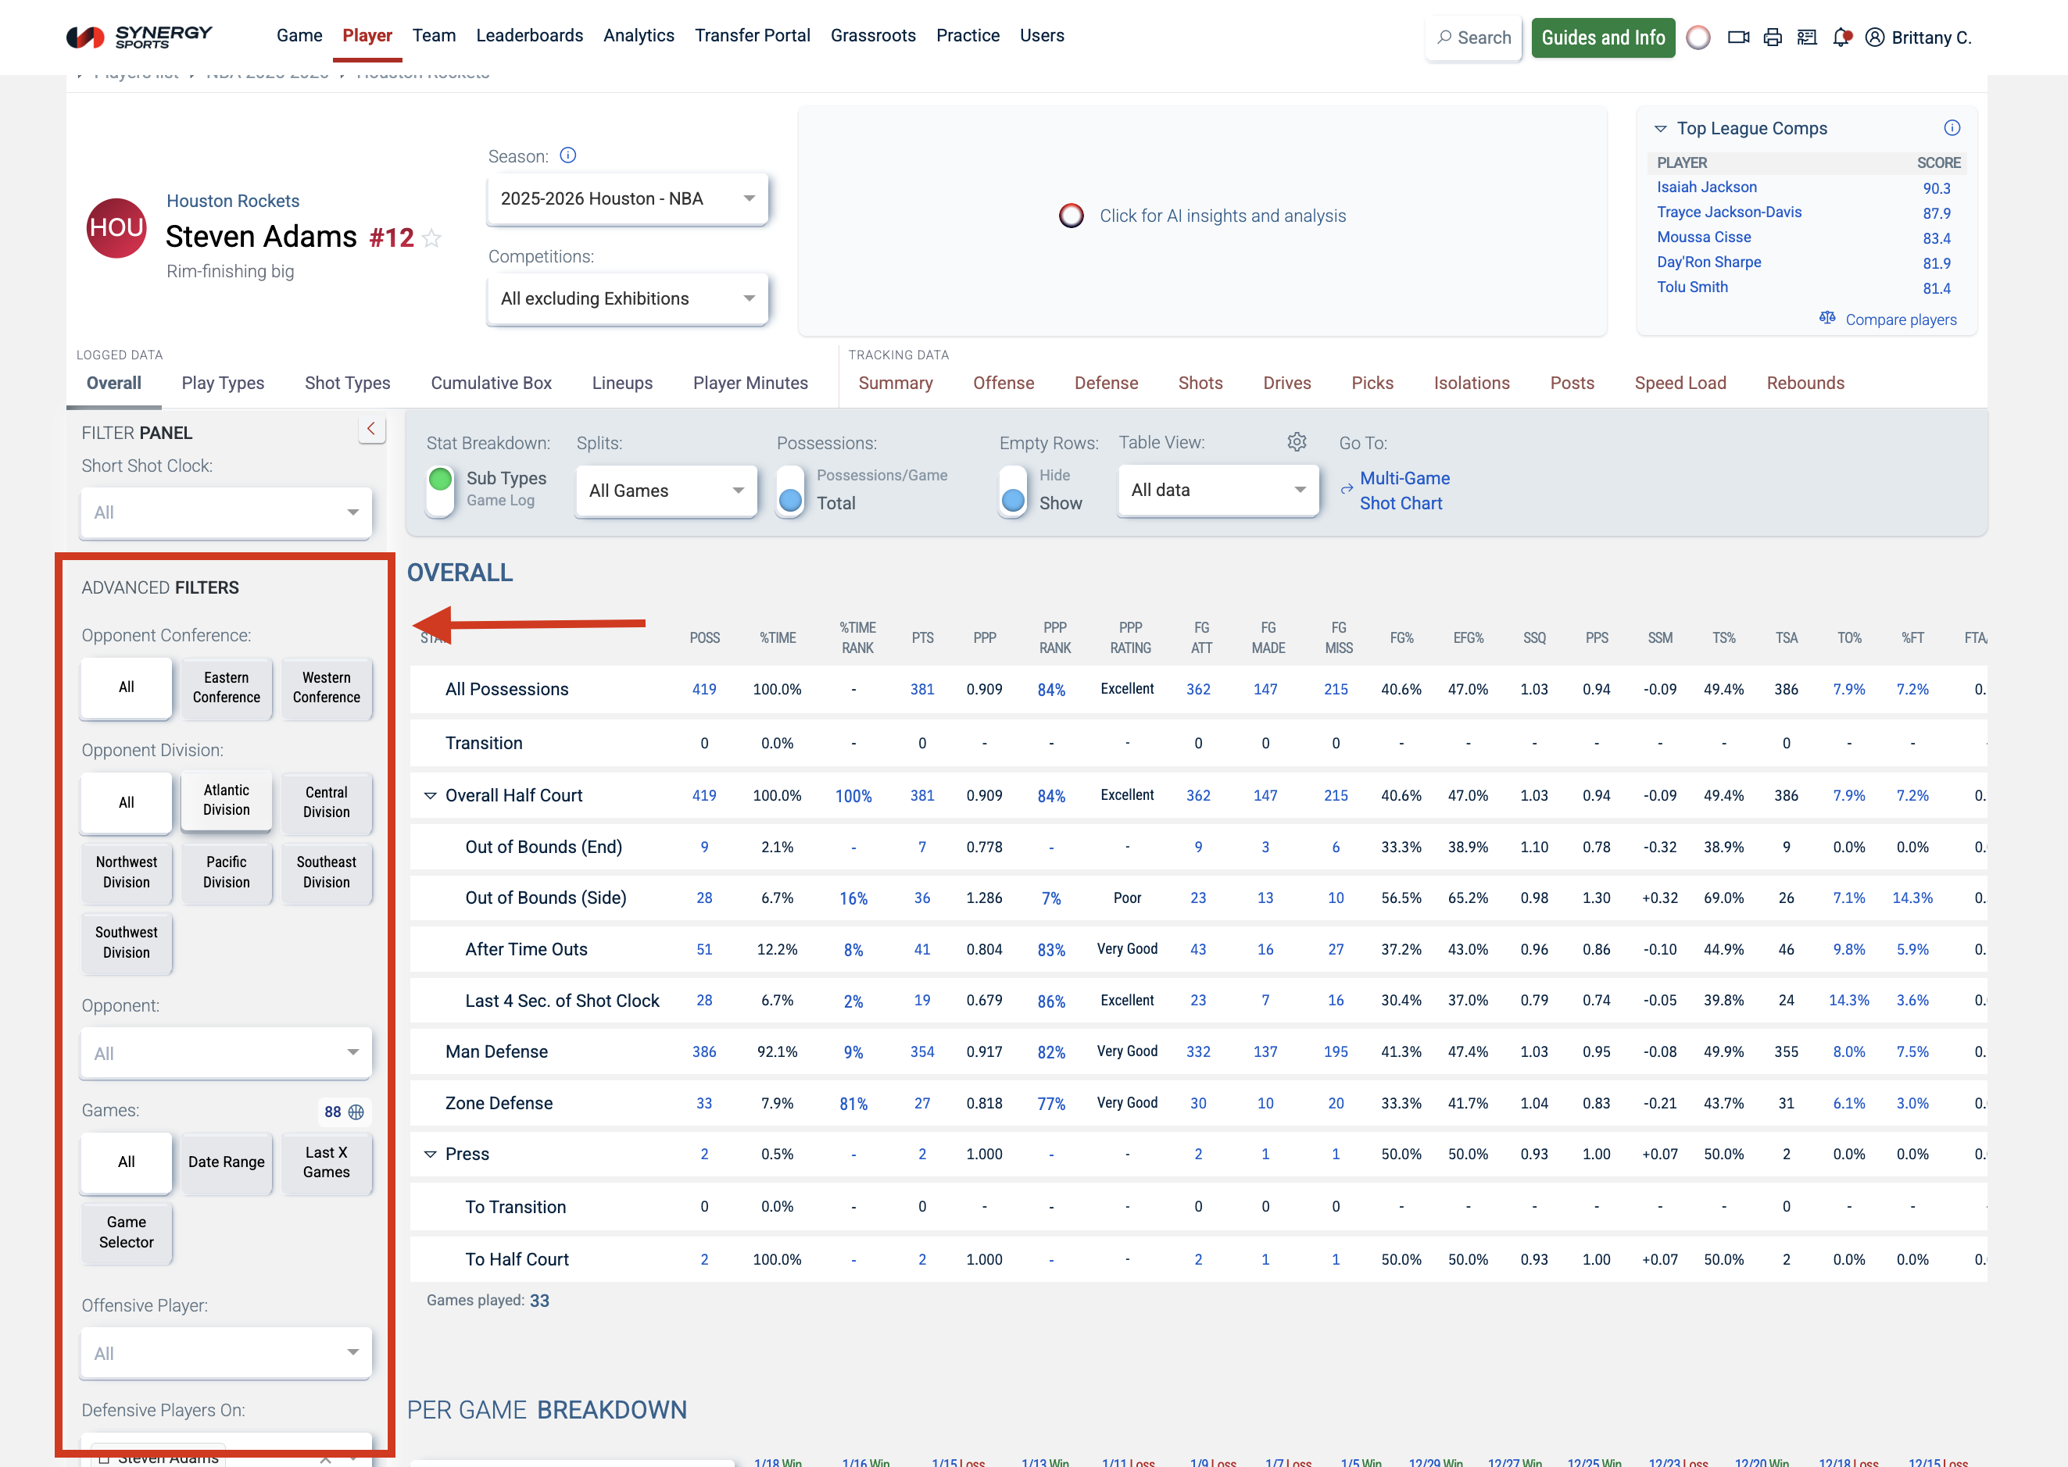The height and width of the screenshot is (1467, 2068).
Task: Select Western Conference opponent filter
Action: (326, 687)
